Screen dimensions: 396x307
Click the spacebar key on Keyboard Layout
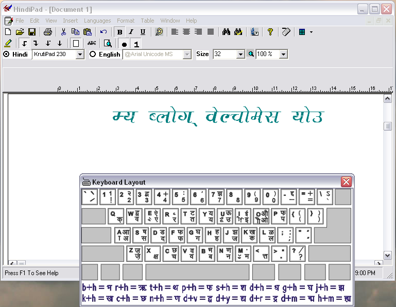[198, 272]
